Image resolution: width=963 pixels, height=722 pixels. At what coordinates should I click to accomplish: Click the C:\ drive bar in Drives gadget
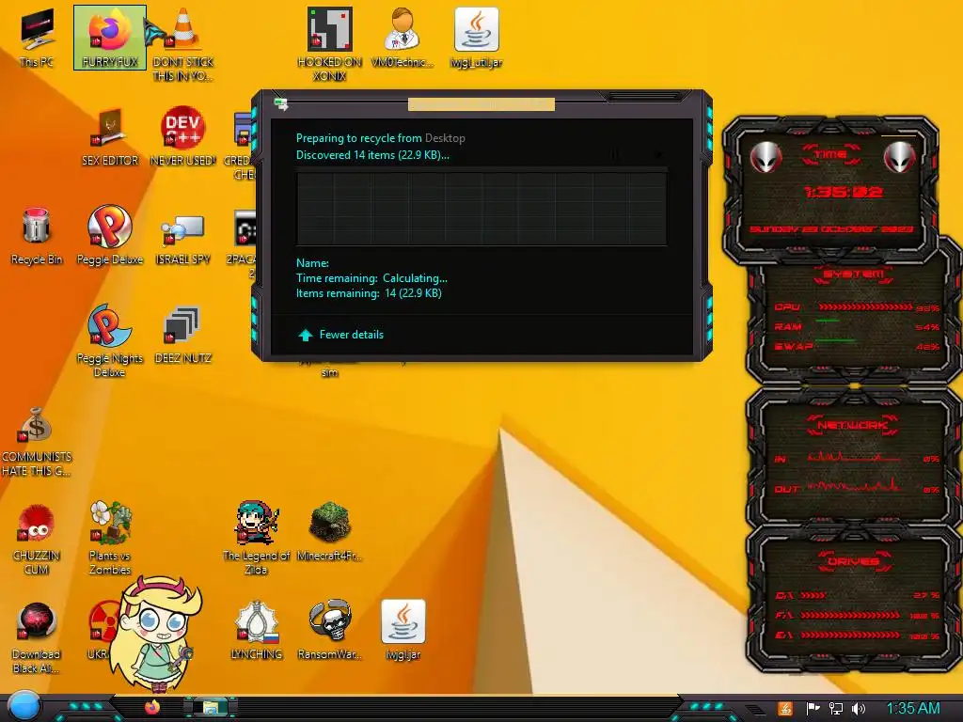[813, 595]
